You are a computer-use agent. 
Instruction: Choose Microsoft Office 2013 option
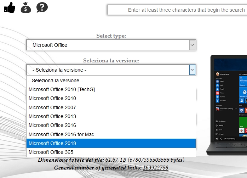point(111,116)
